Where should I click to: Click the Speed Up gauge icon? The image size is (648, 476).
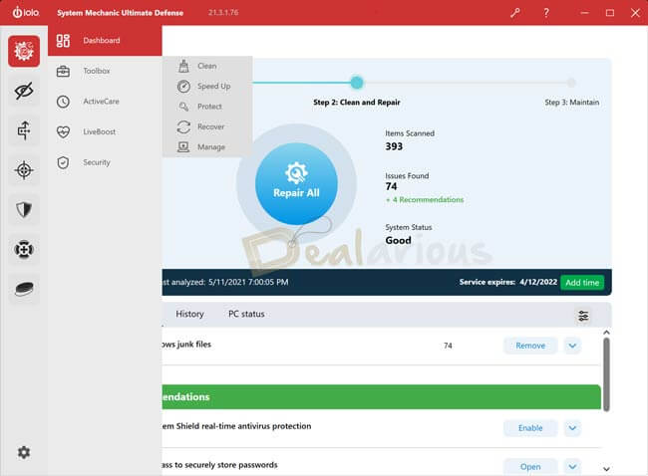[x=183, y=87]
